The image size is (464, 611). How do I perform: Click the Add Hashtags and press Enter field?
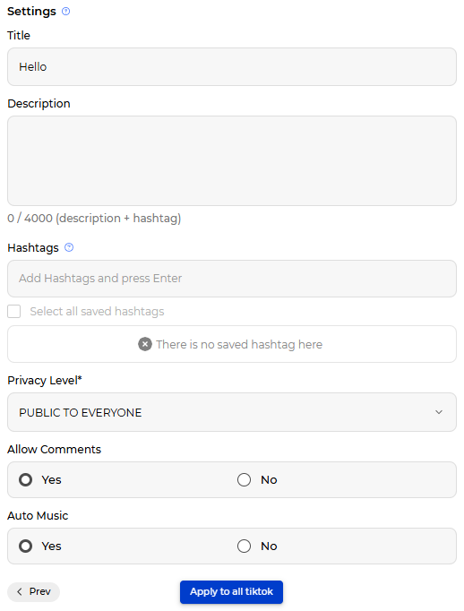tap(232, 279)
